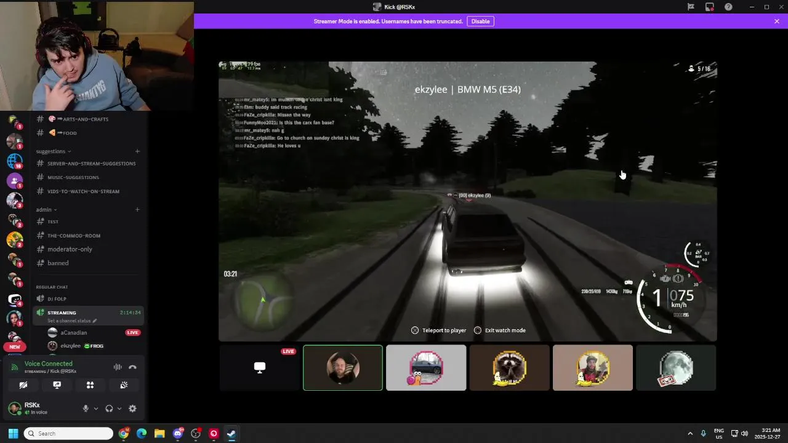
Task: Add a channel to suggestions category
Action: point(137,151)
